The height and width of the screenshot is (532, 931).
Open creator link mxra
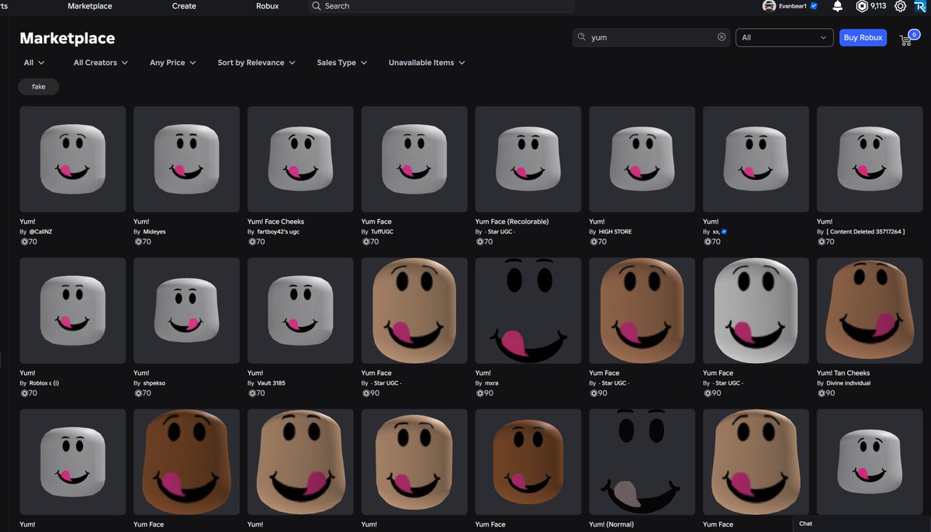point(492,384)
